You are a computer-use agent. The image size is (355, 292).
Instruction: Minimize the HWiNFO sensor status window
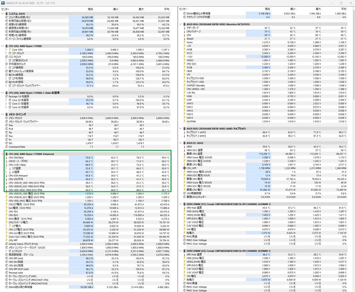click(x=332, y=3)
